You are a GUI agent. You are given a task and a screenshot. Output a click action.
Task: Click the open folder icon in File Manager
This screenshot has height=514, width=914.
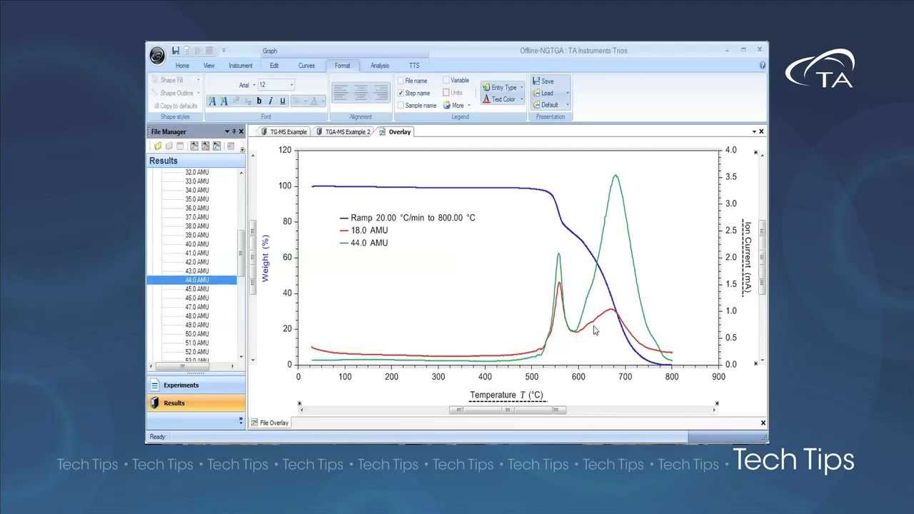pyautogui.click(x=158, y=146)
